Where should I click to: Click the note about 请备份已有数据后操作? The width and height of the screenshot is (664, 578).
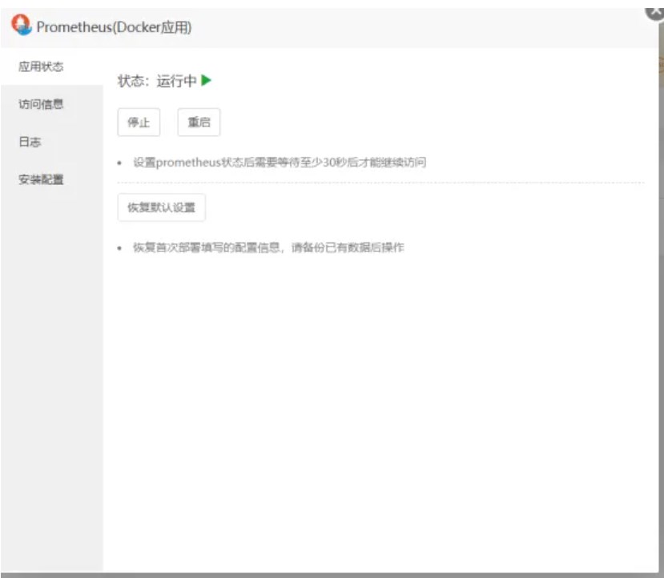pos(268,247)
